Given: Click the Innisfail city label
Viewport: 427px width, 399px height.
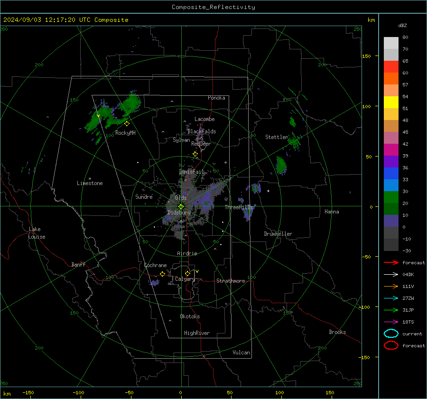Looking at the screenshot, I should 192,172.
